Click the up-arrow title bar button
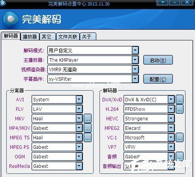The height and width of the screenshot is (177, 195). 174,2
